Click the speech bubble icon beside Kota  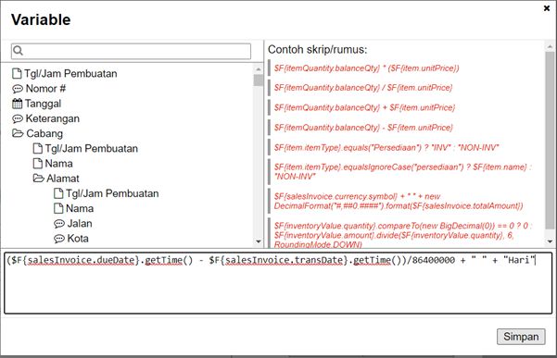click(x=59, y=239)
